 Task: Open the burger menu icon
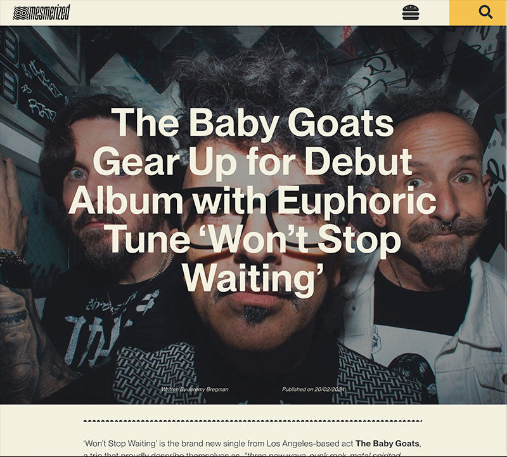pyautogui.click(x=410, y=13)
